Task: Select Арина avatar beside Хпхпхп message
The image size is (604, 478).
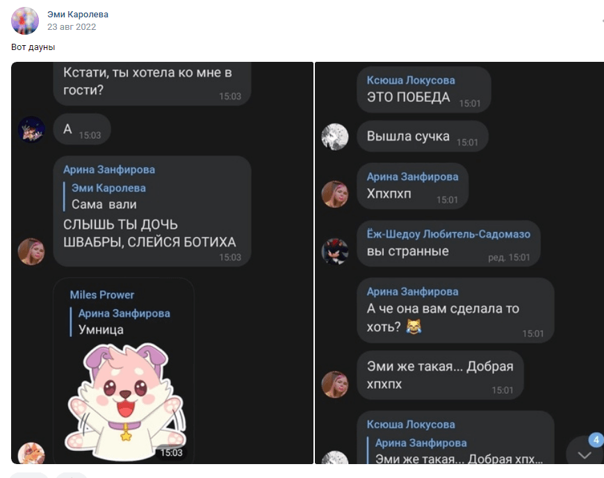Action: tap(335, 194)
